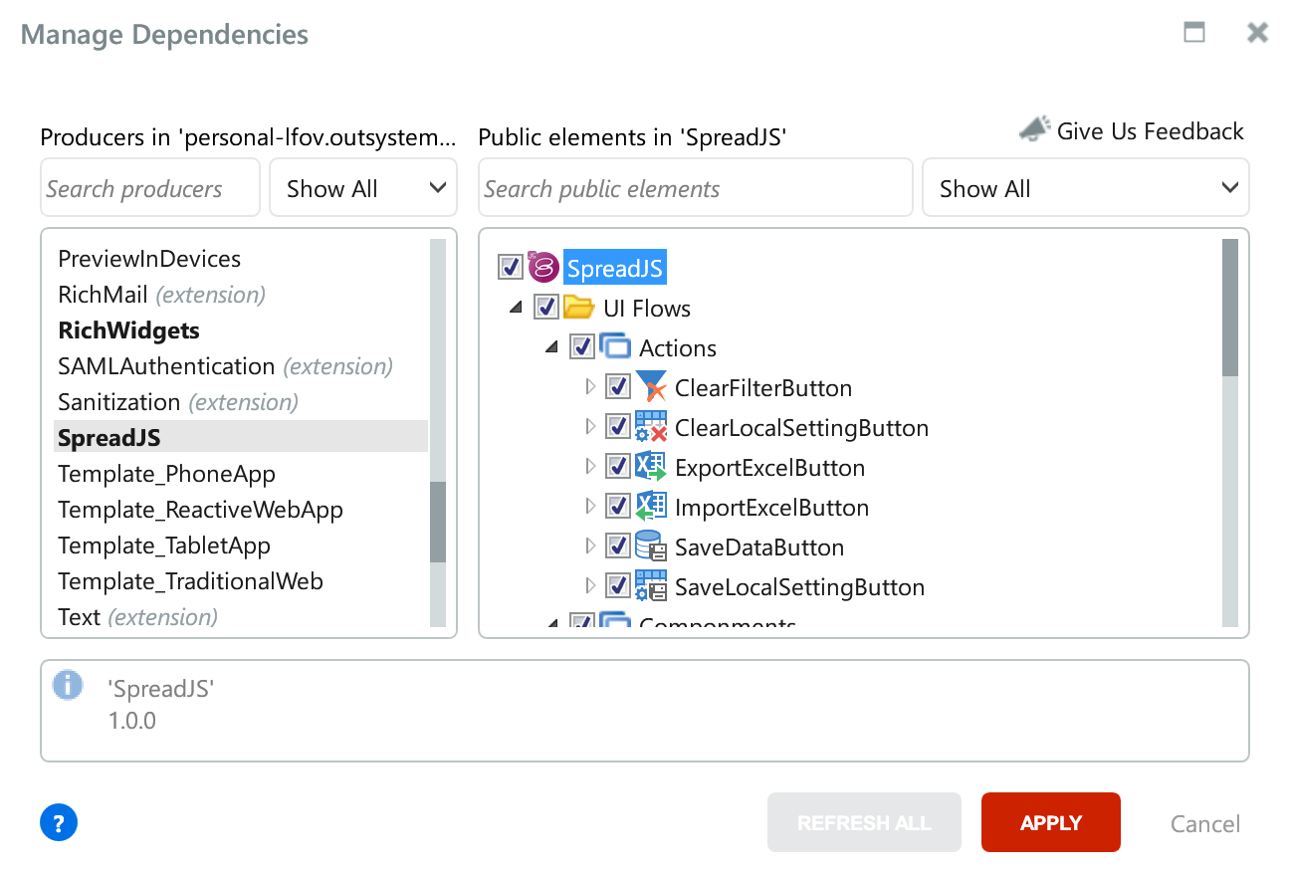Uncheck the SpreadJS root checkbox
1290x872 pixels.
coord(510,268)
